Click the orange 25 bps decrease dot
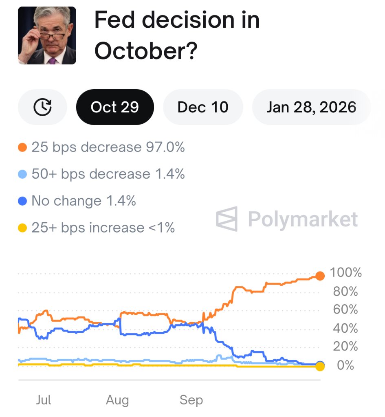Image resolution: width=385 pixels, height=417 pixels. pyautogui.click(x=23, y=147)
